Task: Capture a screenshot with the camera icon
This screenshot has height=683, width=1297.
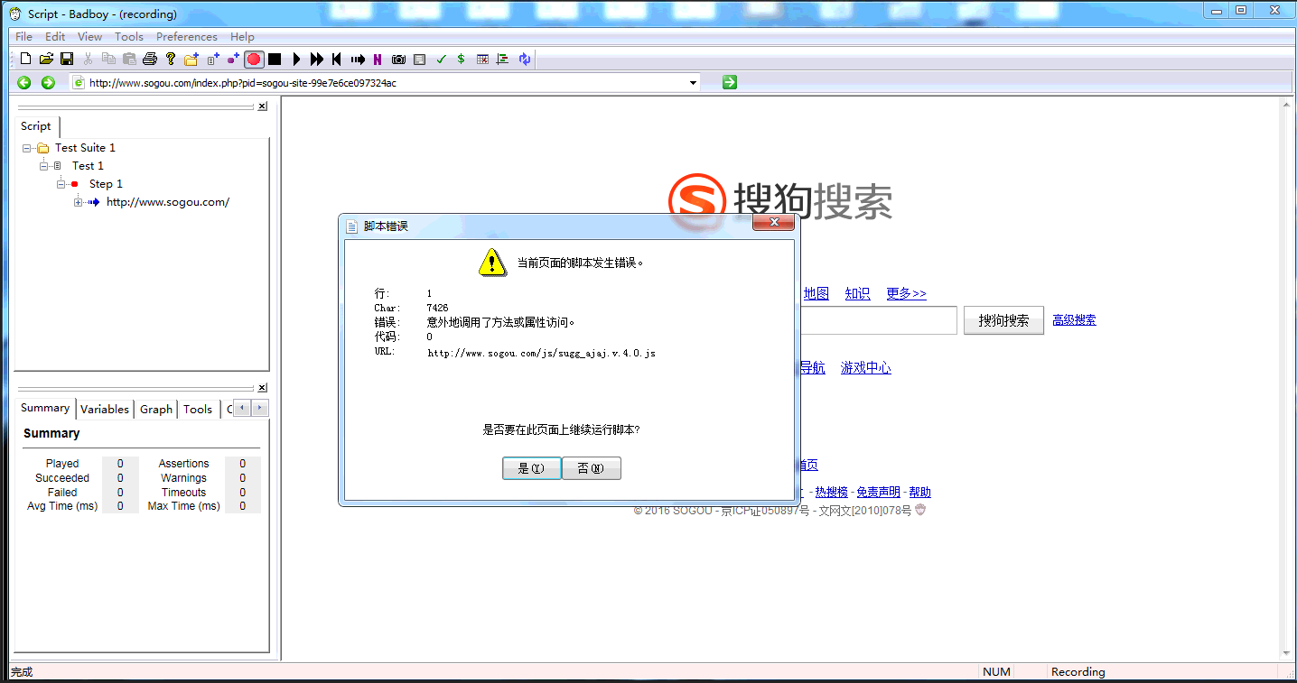Action: pos(398,60)
